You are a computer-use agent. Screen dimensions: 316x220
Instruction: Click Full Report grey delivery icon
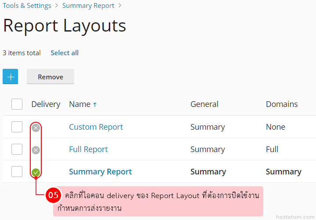(x=36, y=150)
